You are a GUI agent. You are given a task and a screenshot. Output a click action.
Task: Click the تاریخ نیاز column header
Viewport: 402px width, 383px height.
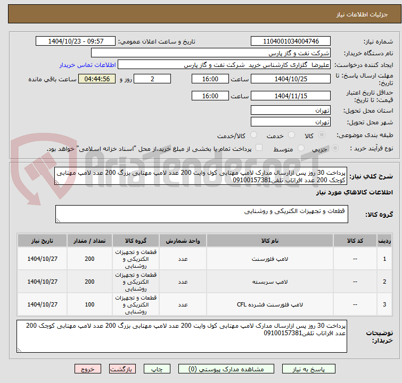pyautogui.click(x=42, y=241)
